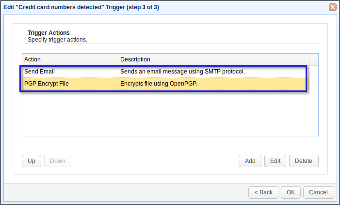
Task: Click the empty rightmost table header cell
Action: click(313, 59)
